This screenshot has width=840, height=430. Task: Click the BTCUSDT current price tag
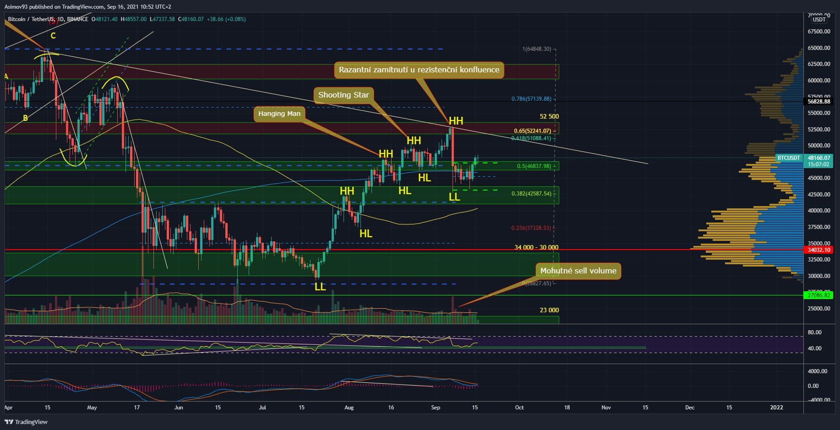(789, 158)
